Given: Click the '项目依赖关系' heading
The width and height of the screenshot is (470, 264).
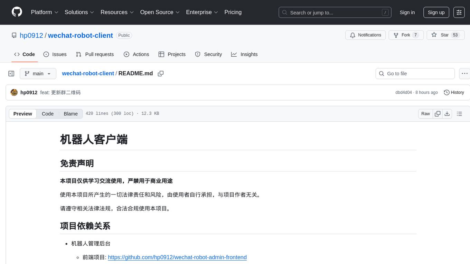Looking at the screenshot, I should pyautogui.click(x=85, y=226).
